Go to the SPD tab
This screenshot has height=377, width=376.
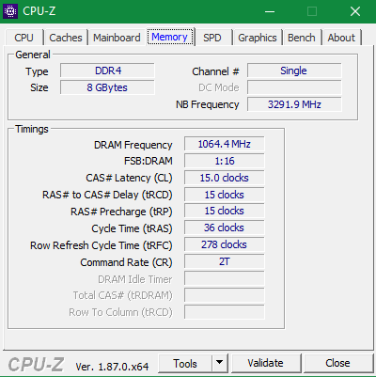click(212, 38)
